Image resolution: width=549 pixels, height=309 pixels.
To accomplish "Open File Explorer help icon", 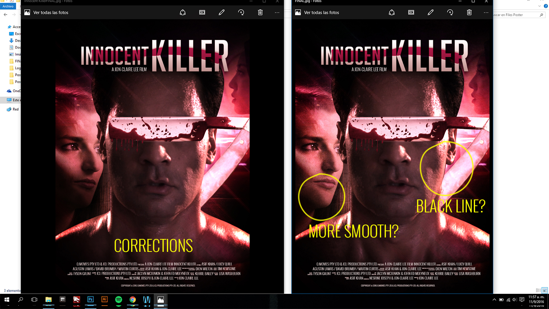I will (546, 6).
